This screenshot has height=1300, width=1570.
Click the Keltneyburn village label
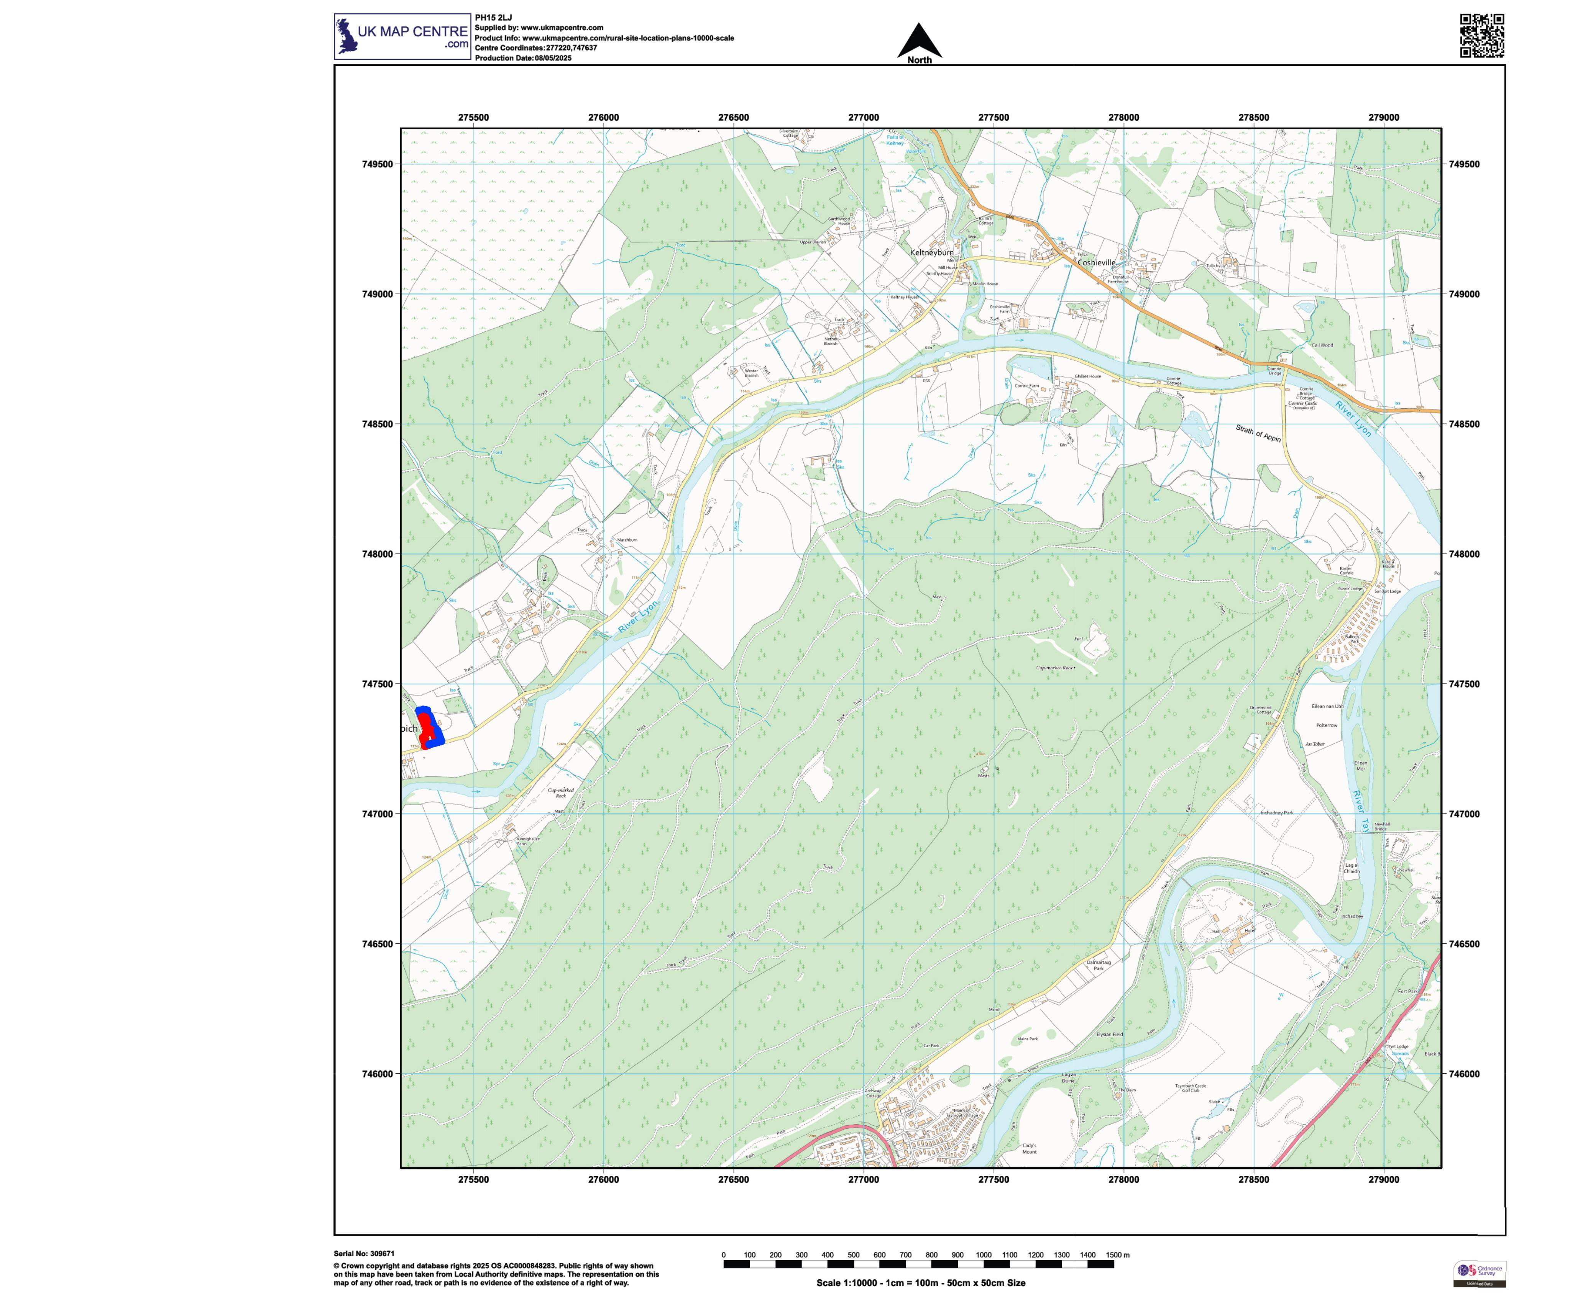coord(931,252)
